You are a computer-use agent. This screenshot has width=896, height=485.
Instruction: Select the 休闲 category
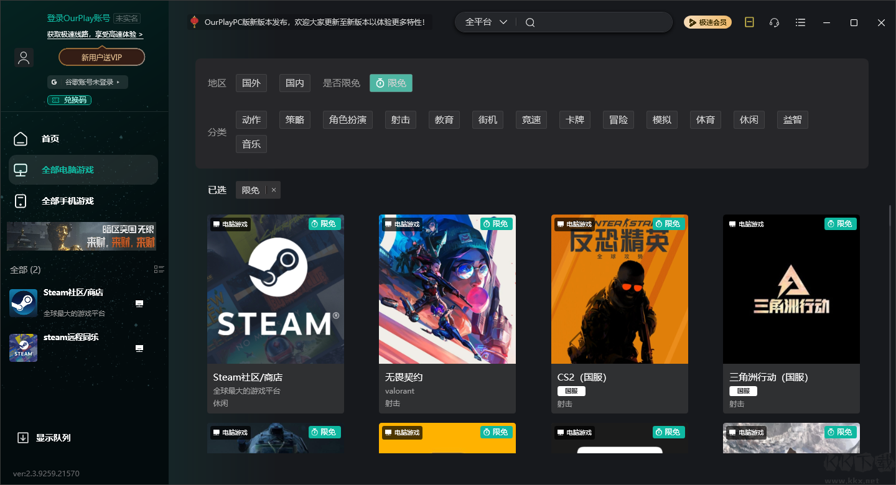(x=749, y=120)
